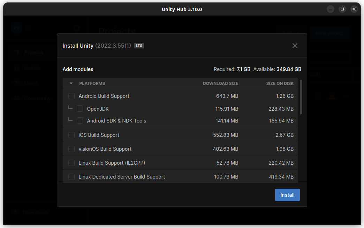Tick Linux Dedicated Server Build Support checkbox
Image resolution: width=364 pixels, height=228 pixels.
[x=71, y=177]
